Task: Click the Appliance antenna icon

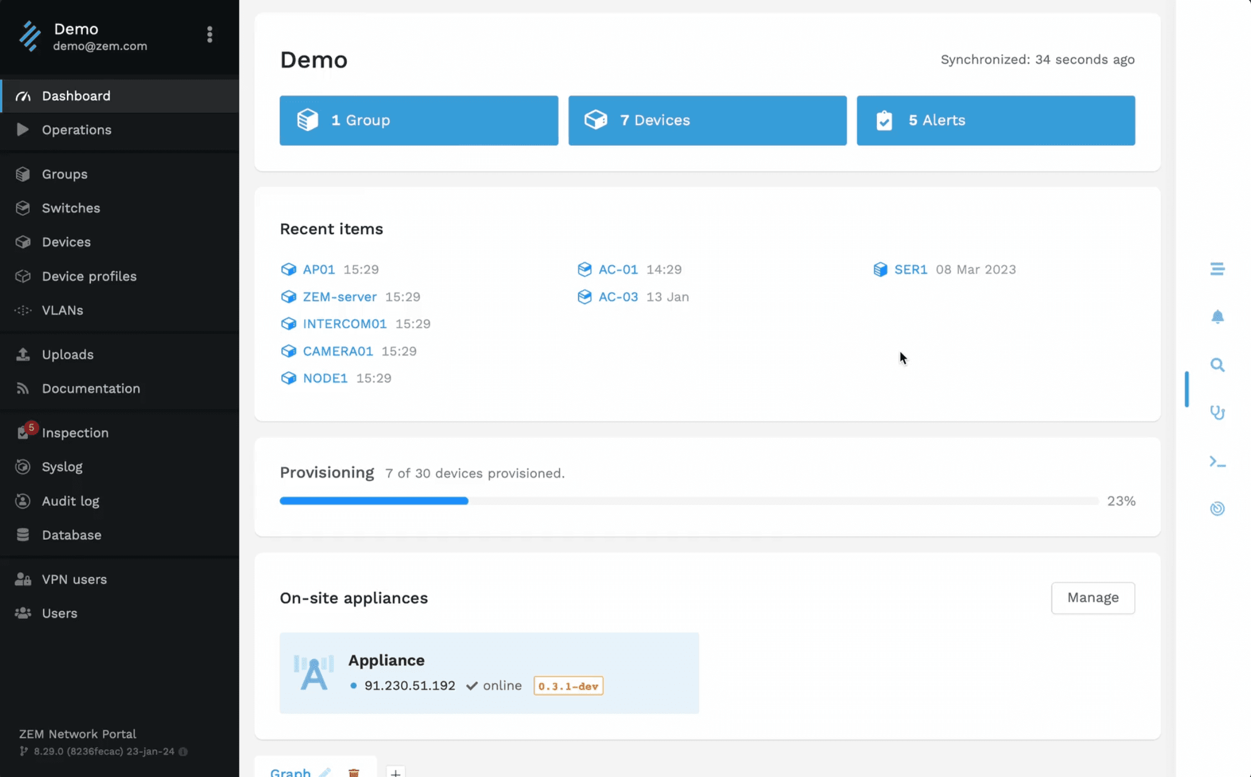Action: 313,673
